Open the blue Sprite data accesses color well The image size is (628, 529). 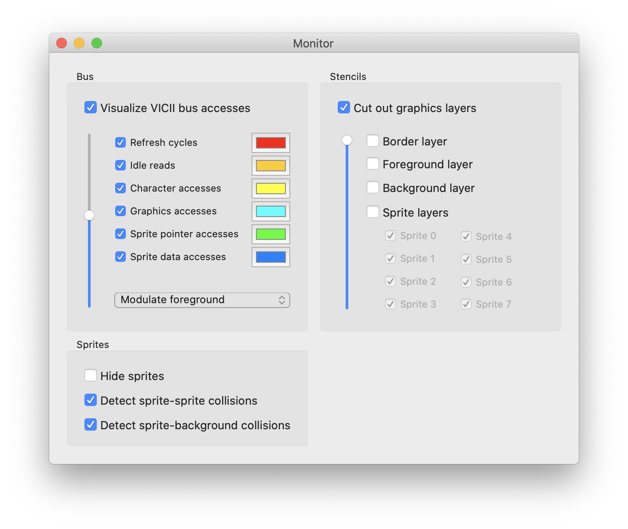coord(271,257)
